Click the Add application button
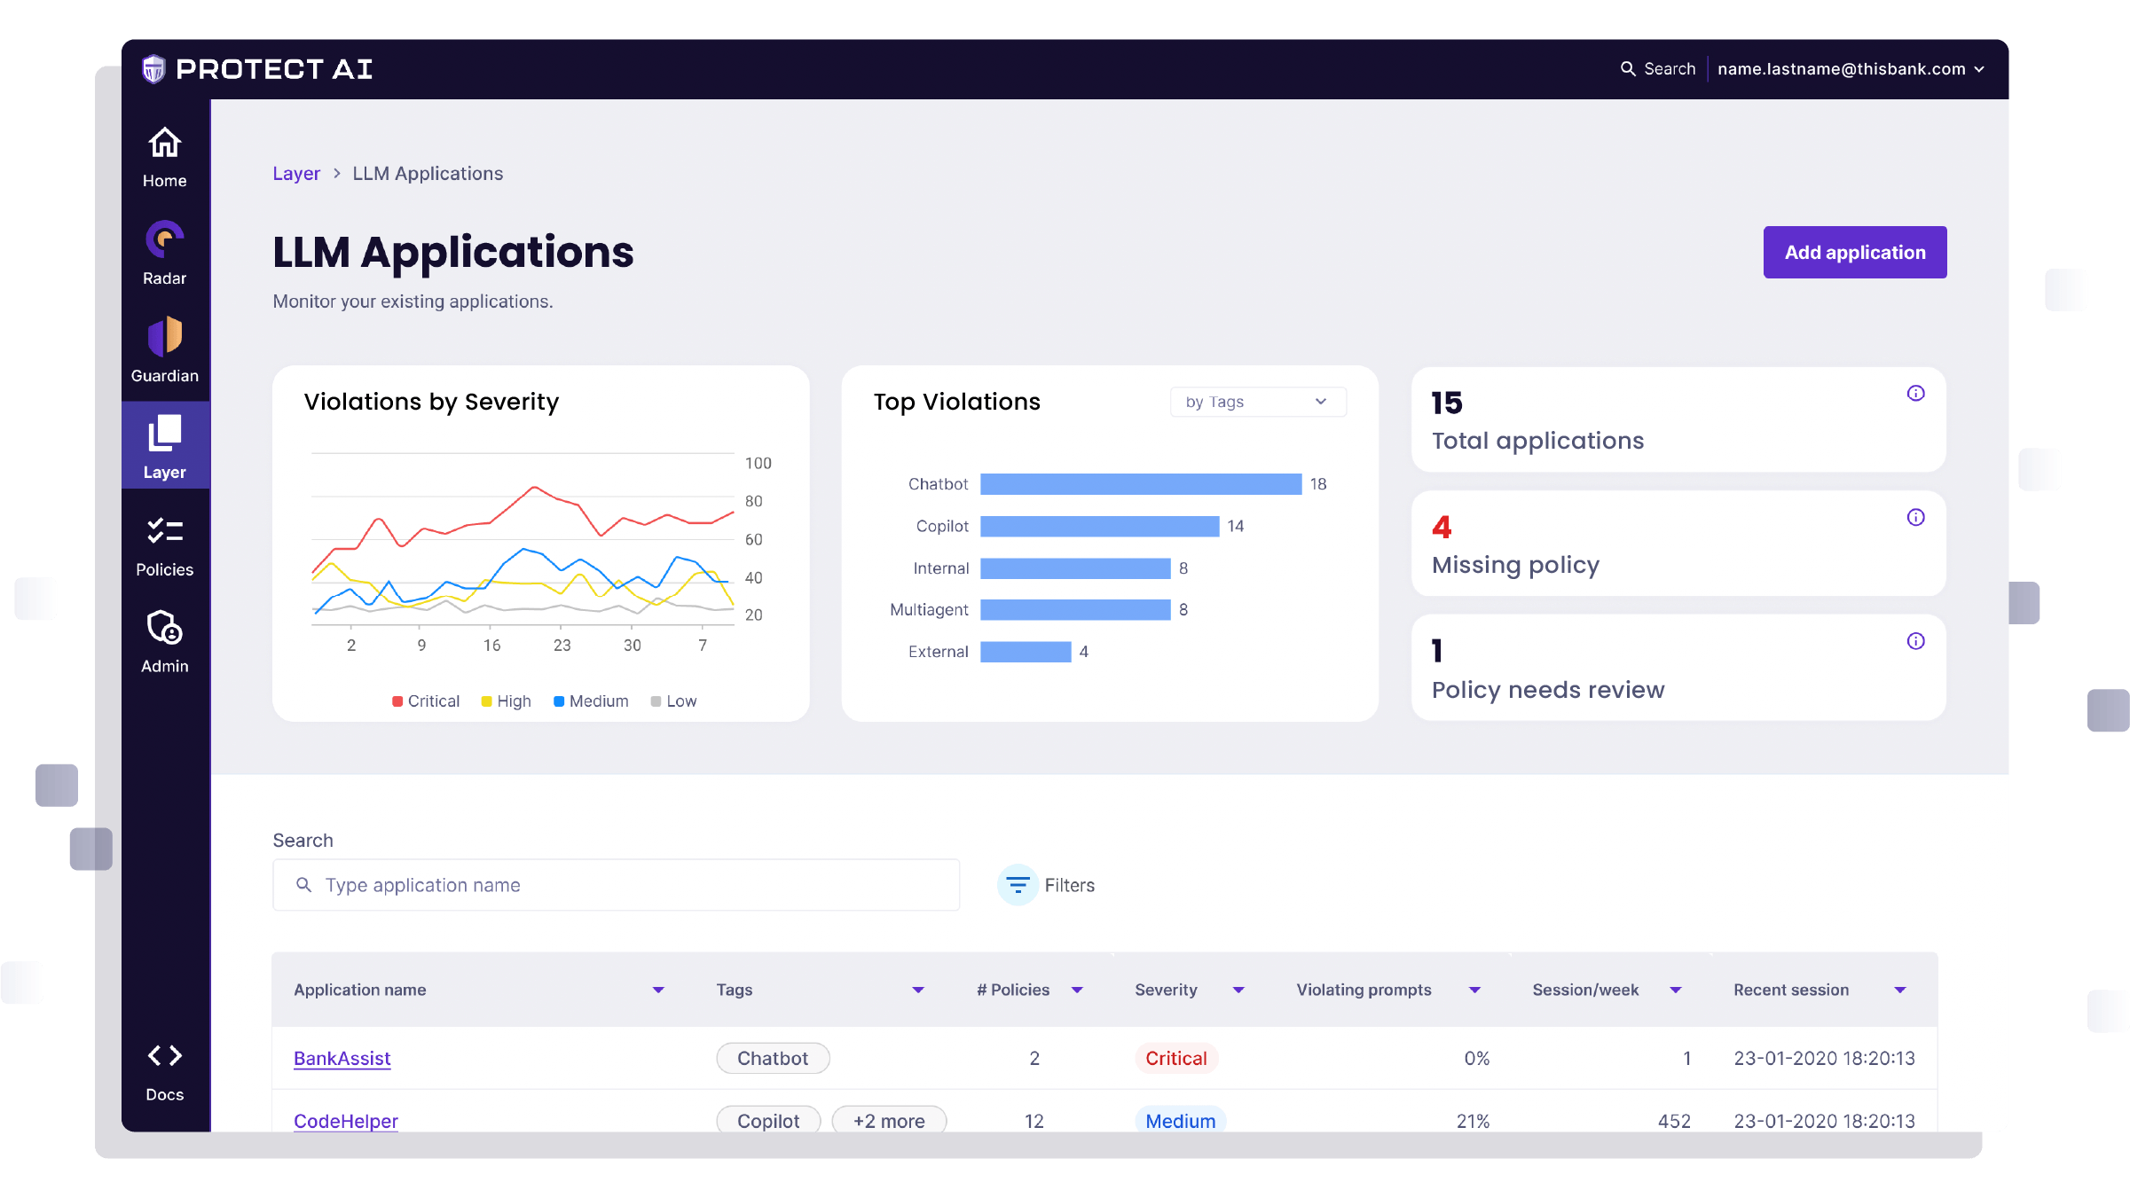The image size is (2130, 1198). pyautogui.click(x=1854, y=253)
